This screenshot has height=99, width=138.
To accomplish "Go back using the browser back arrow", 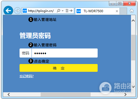I will (x=8, y=11).
